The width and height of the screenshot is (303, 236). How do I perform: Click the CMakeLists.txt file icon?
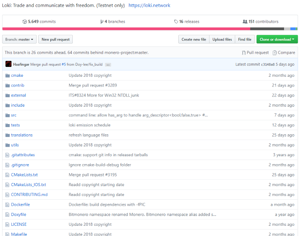pyautogui.click(x=7, y=175)
